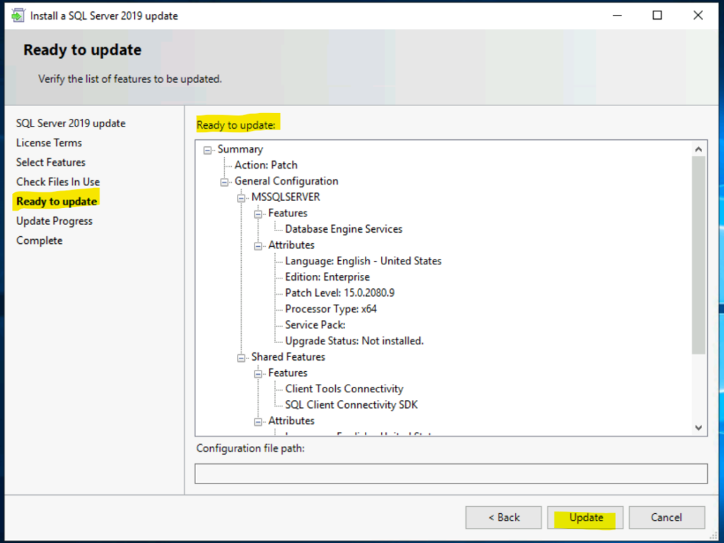The image size is (724, 543).
Task: Click the Summary label in the tree
Action: coord(240,149)
